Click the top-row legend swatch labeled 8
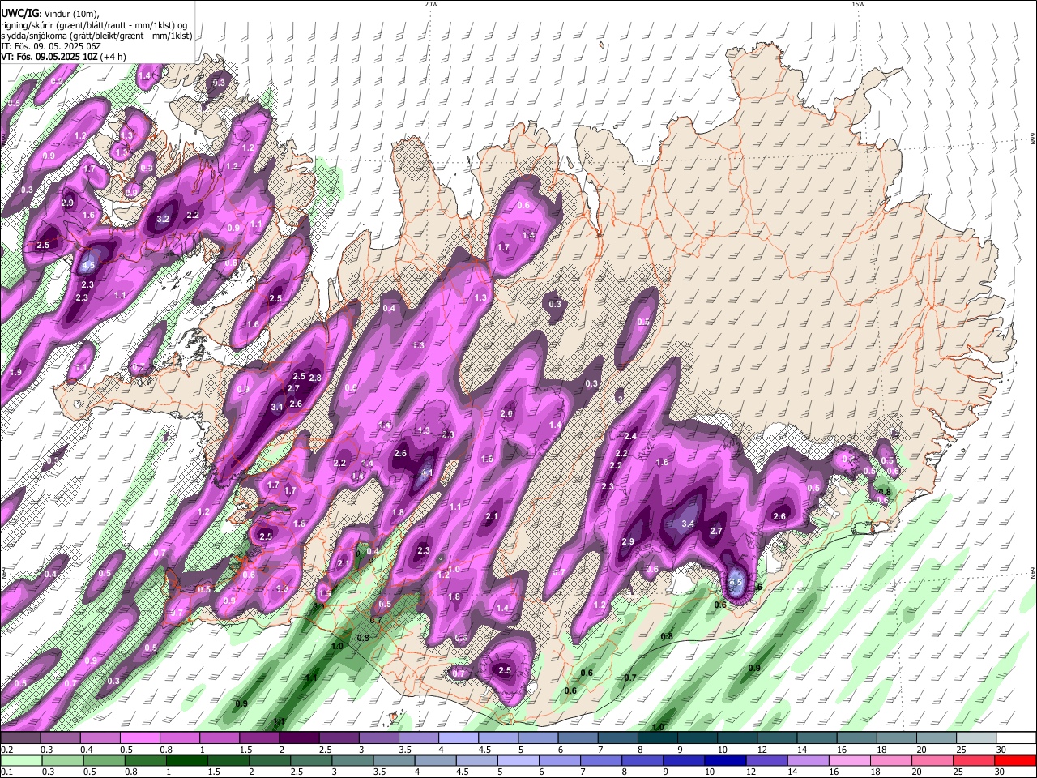 pyautogui.click(x=657, y=738)
